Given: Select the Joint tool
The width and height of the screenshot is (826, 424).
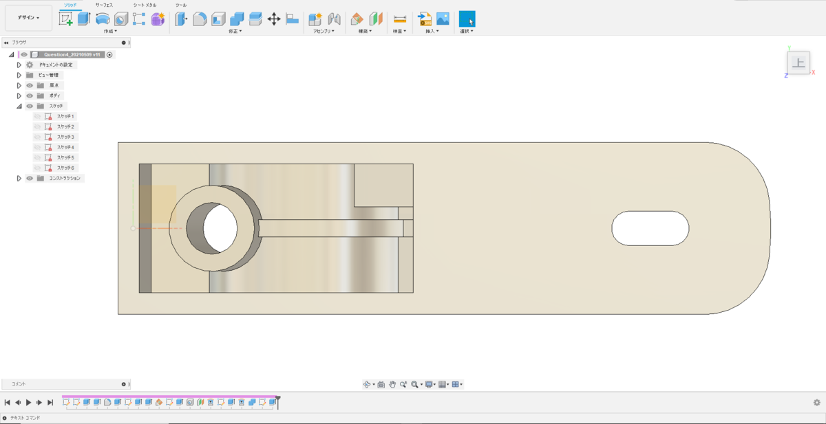Looking at the screenshot, I should click(x=334, y=19).
